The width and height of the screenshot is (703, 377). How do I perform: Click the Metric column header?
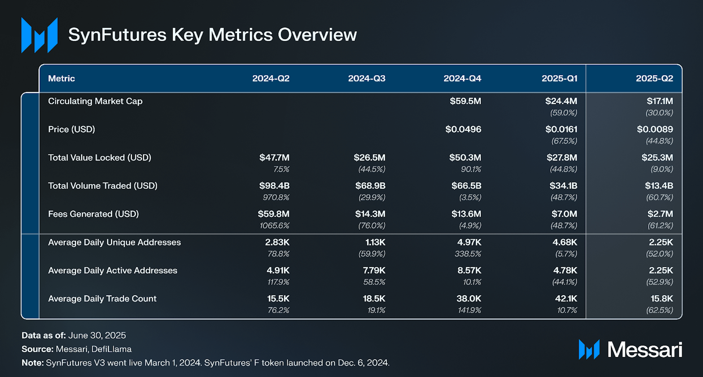point(61,78)
